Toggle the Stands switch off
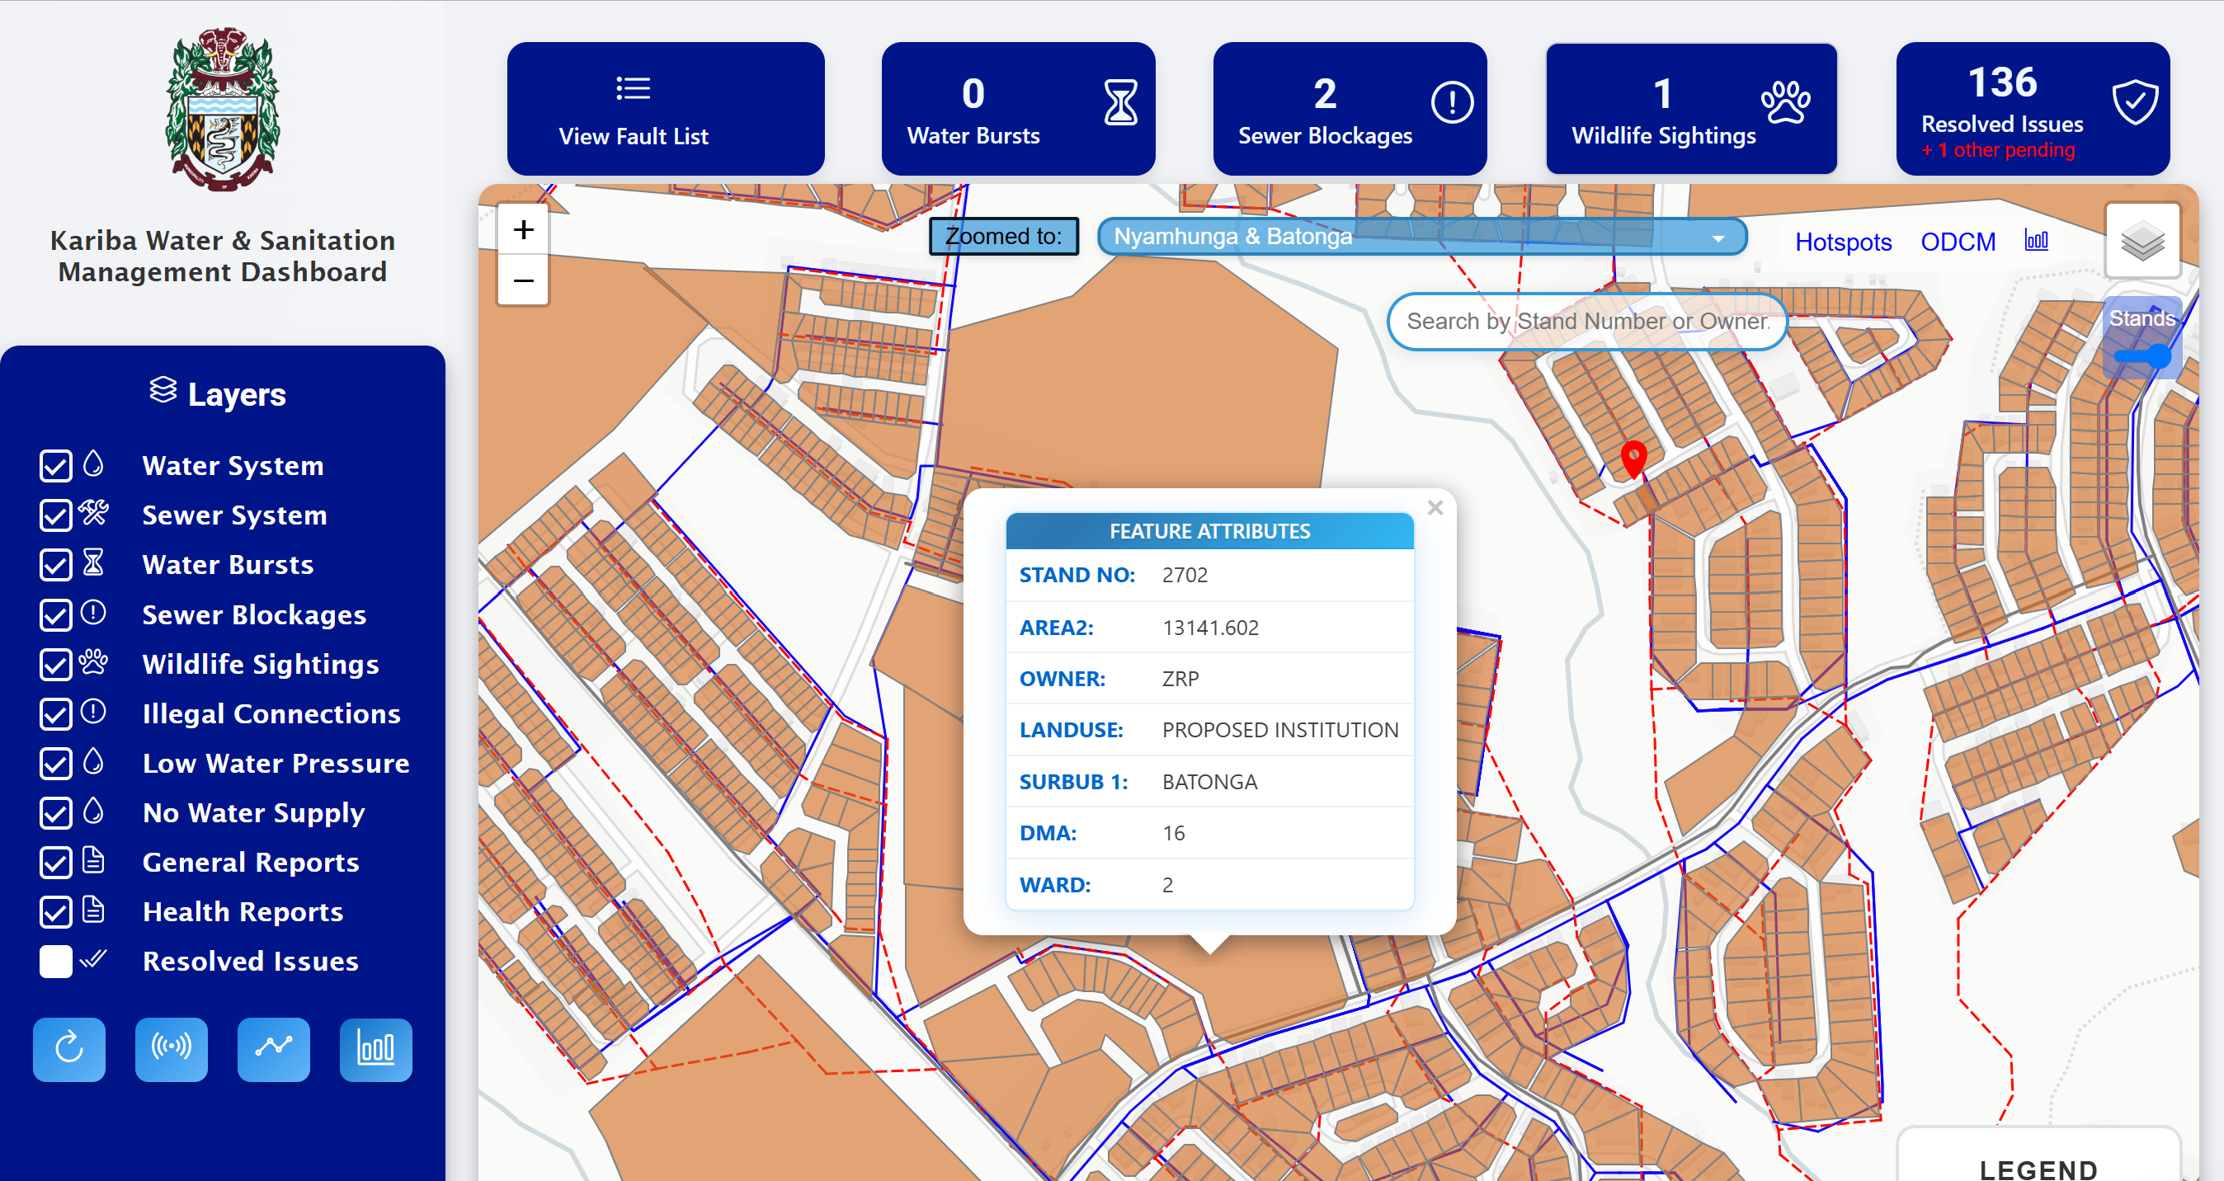 [x=2145, y=355]
